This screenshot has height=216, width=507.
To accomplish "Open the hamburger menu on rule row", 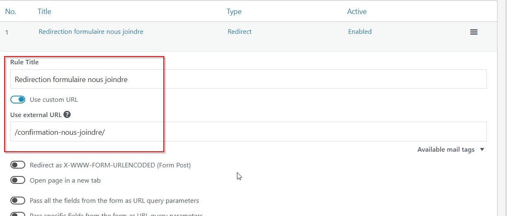I will [x=474, y=32].
